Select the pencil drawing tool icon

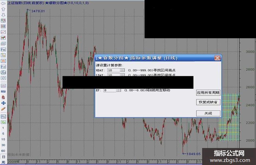click(3, 109)
